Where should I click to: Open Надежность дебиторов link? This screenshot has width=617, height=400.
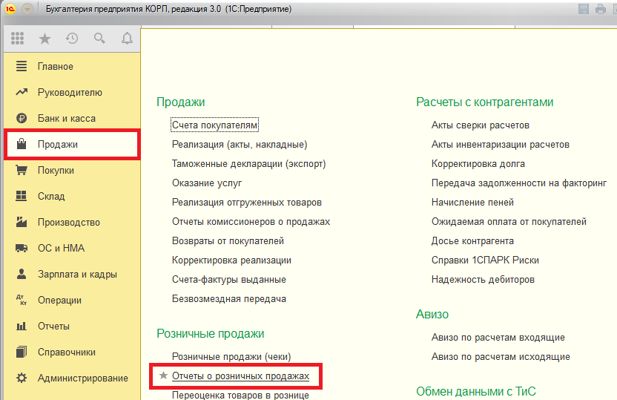pos(483,280)
